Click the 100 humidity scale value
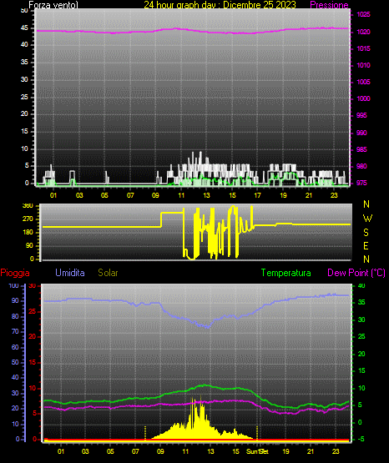Image resolution: width=389 pixels, height=463 pixels. [x=13, y=285]
